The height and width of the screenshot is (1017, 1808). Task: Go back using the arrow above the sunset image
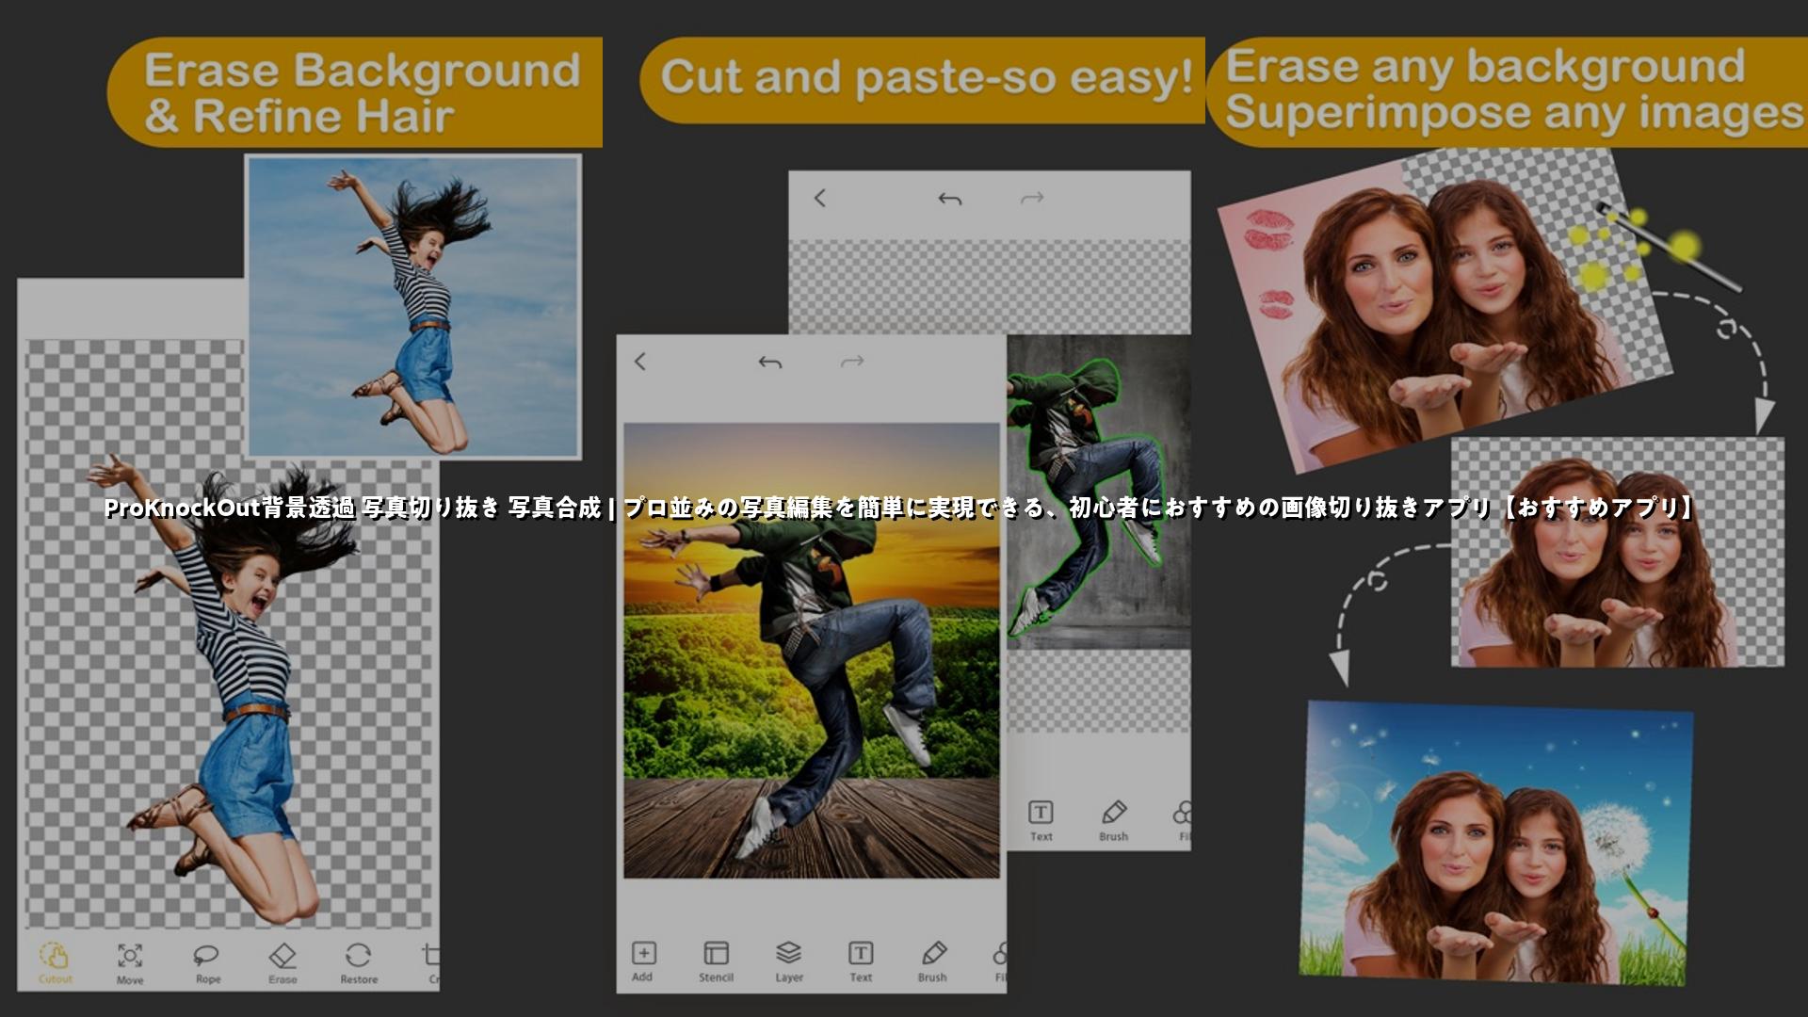pos(640,362)
